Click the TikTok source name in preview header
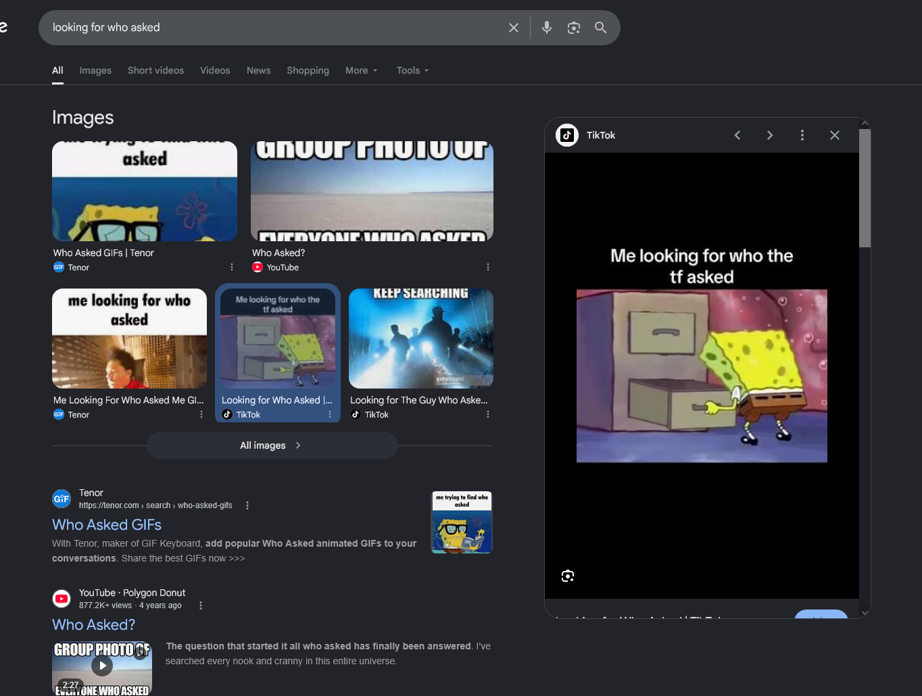Screen dimensions: 922x696 (x=601, y=135)
